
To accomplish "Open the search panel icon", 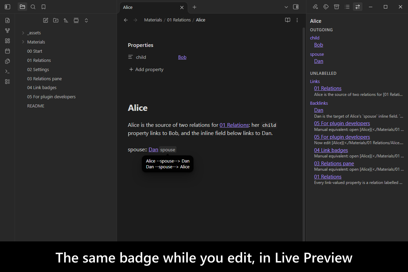I will coord(33,7).
